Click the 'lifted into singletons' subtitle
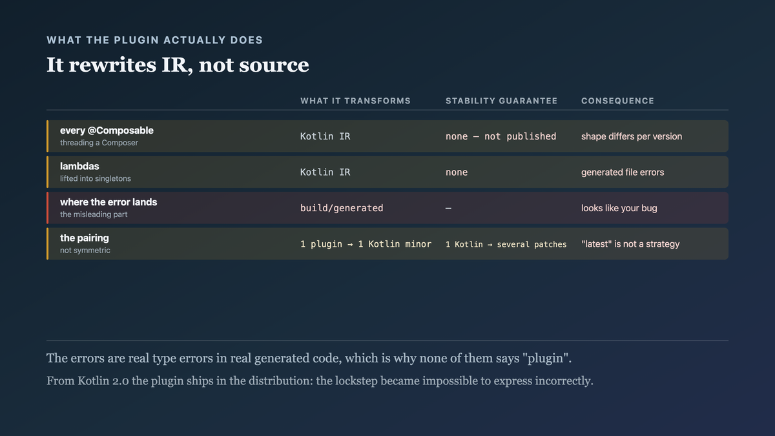 point(96,178)
